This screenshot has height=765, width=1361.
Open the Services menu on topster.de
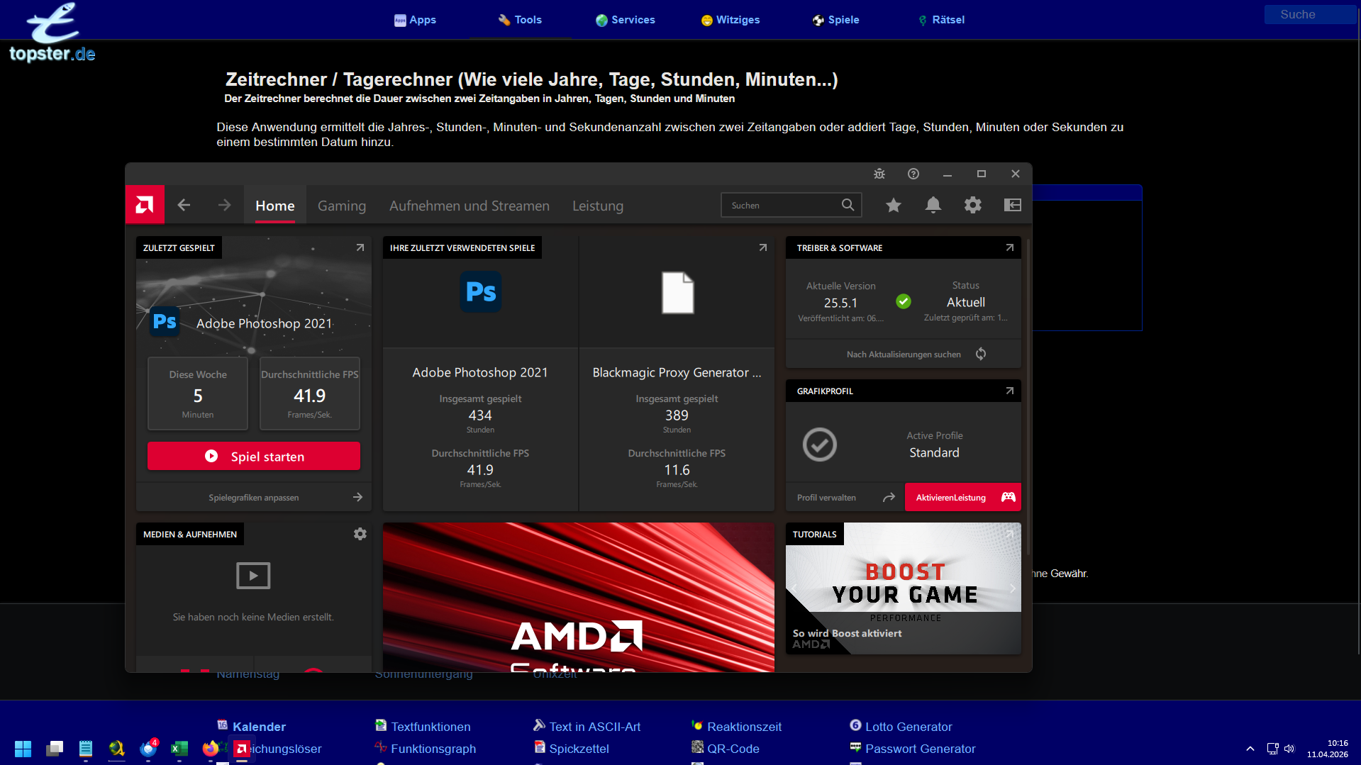point(626,20)
